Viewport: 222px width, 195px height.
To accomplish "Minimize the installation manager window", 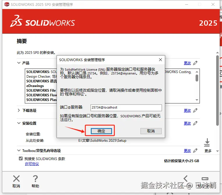I will click(x=187, y=4).
